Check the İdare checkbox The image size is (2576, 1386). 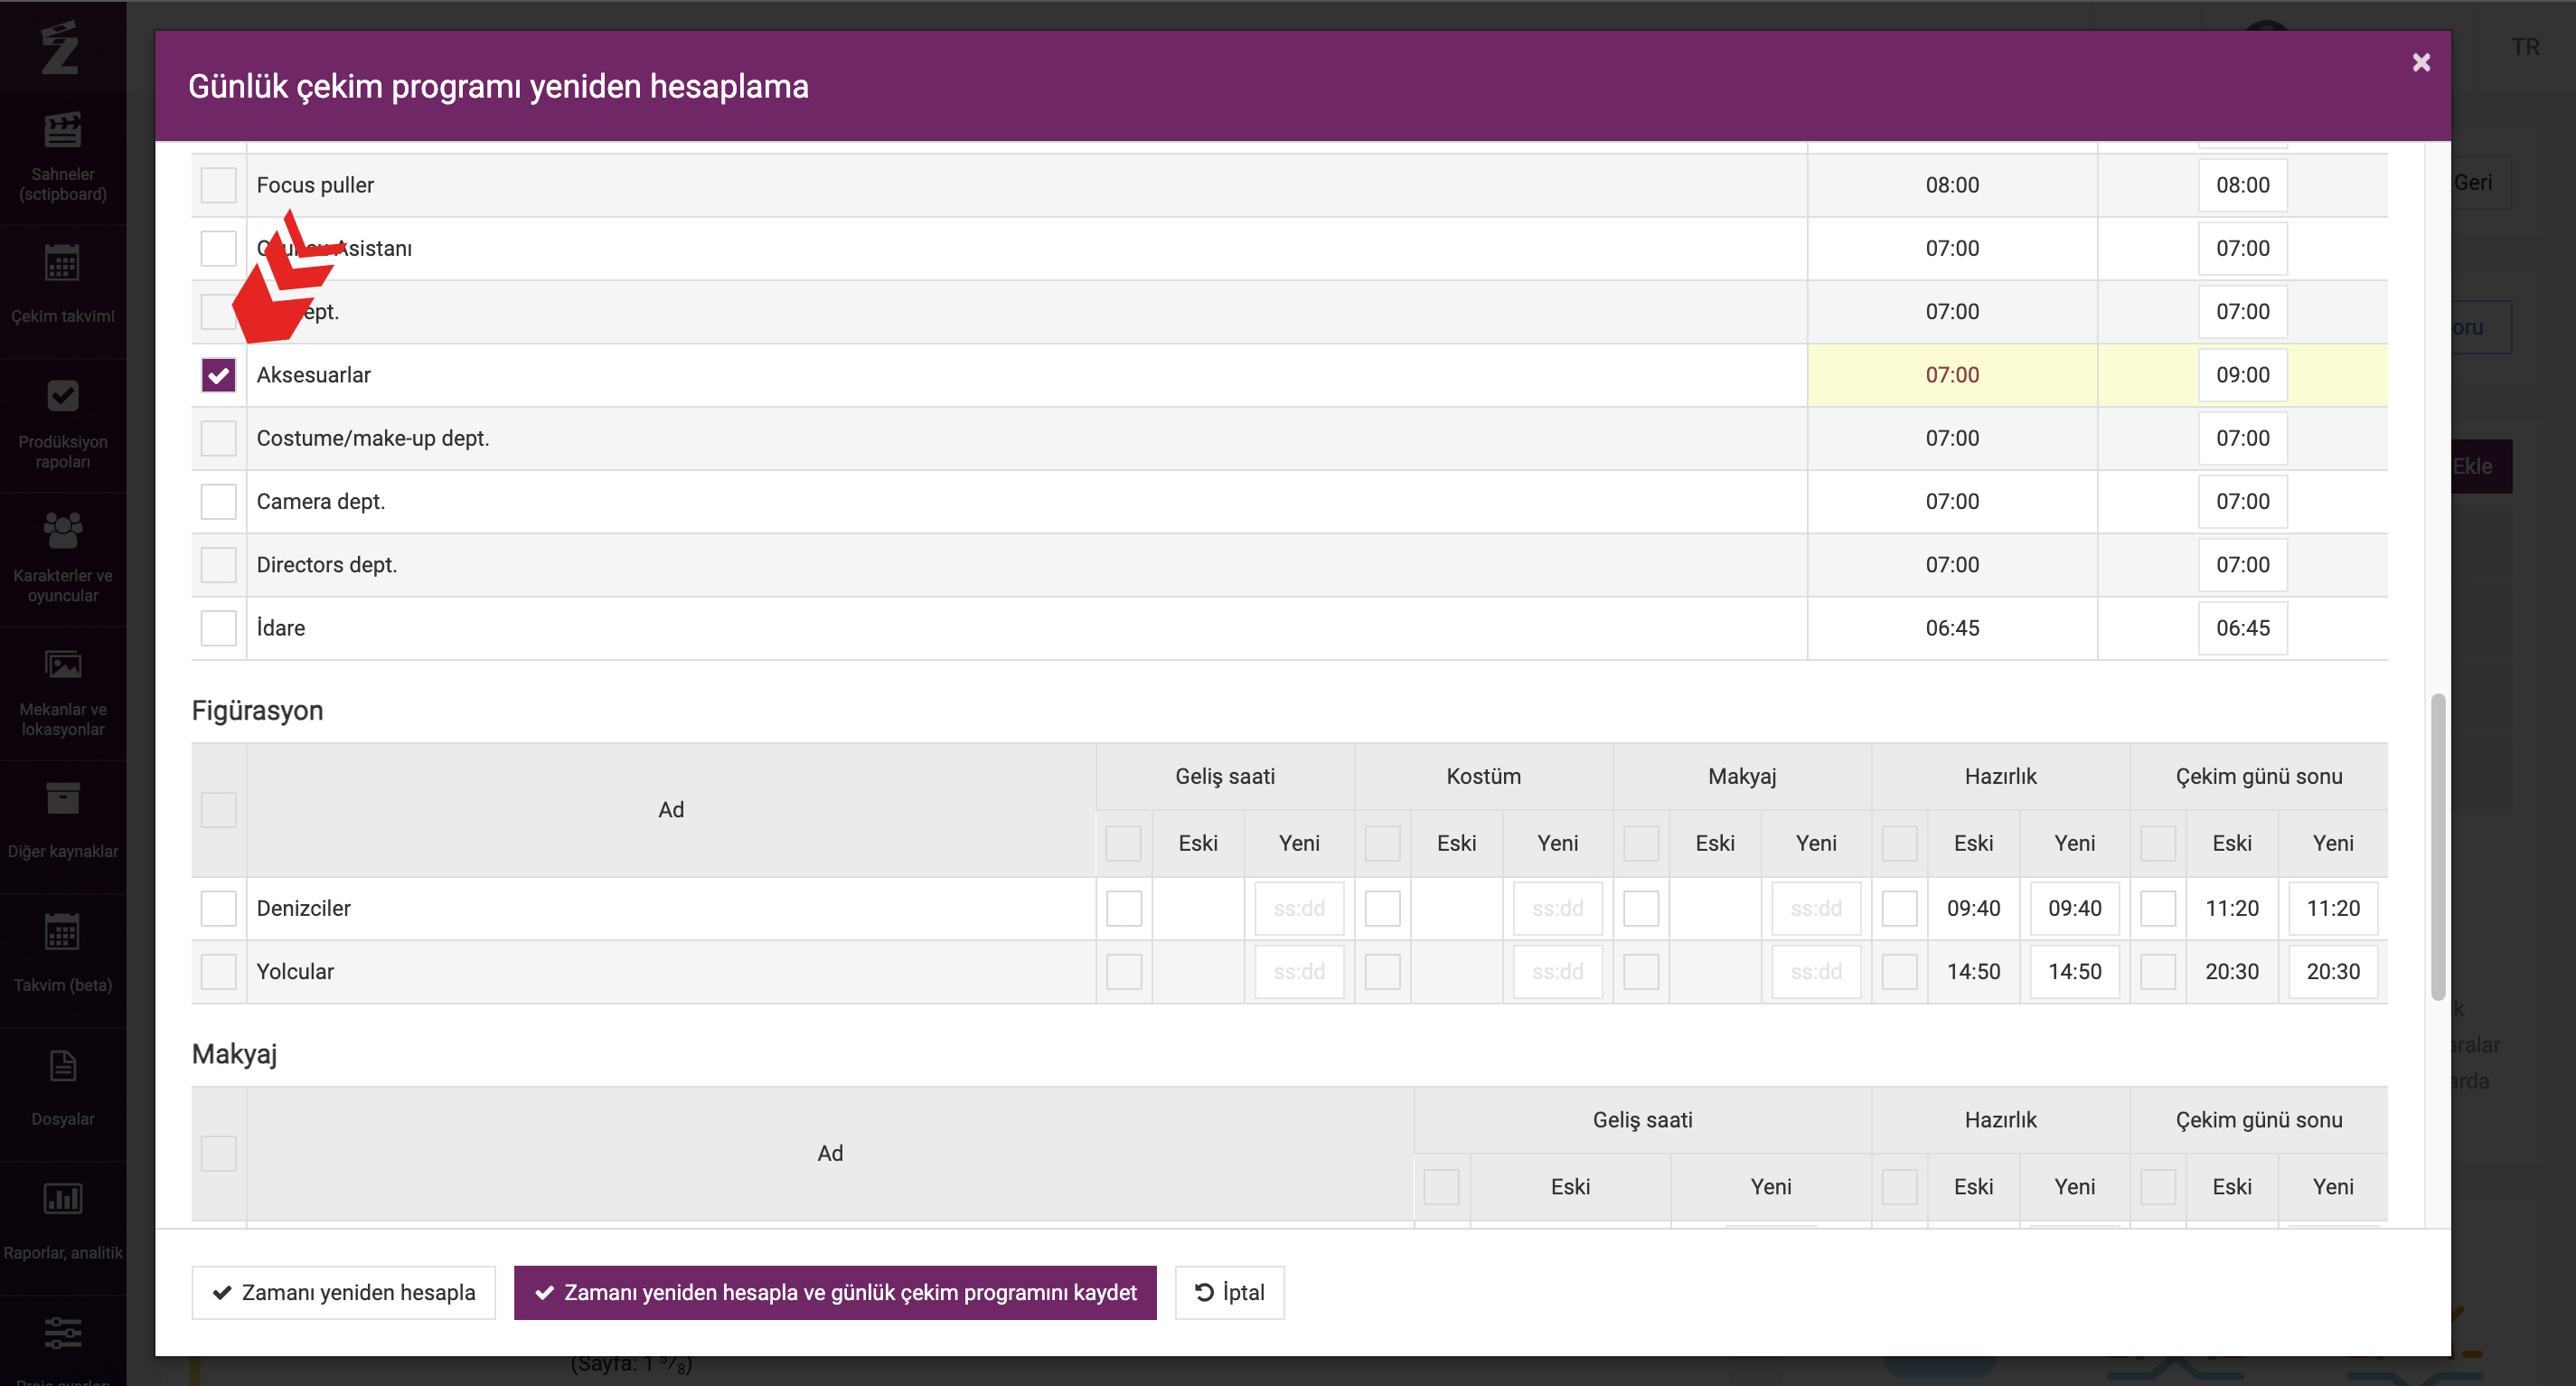coord(218,628)
